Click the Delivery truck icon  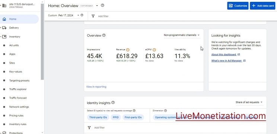pos(4,28)
